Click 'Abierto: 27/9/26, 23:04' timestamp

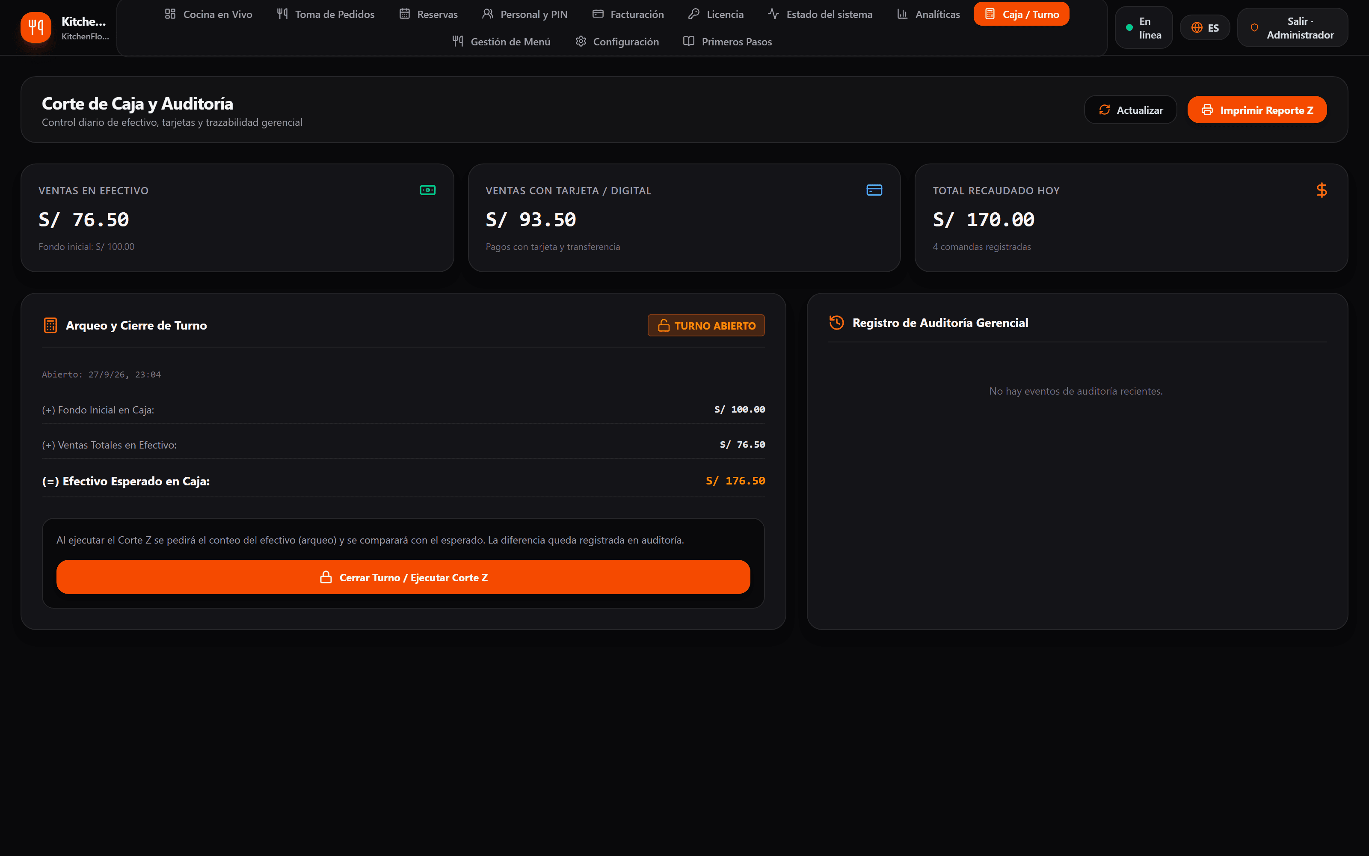click(x=101, y=375)
